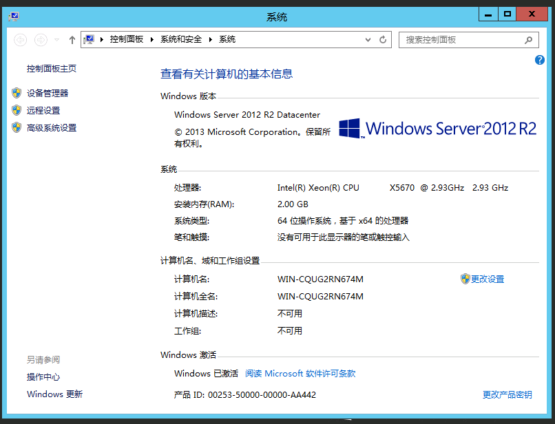Image resolution: width=555 pixels, height=424 pixels.
Task: Click the text Windows Server 2012 R2 Datacenter
Action: (247, 115)
